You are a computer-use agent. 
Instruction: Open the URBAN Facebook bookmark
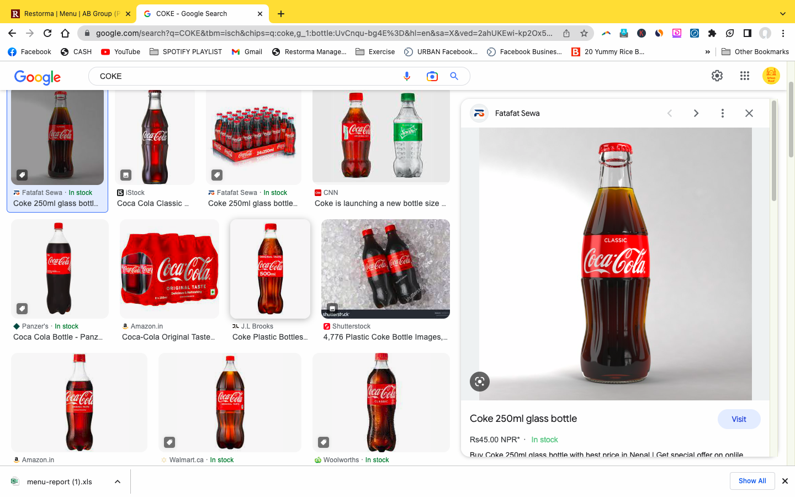[441, 52]
